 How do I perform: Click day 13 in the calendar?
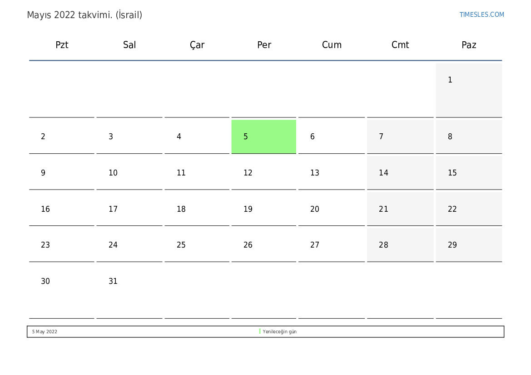click(332, 173)
